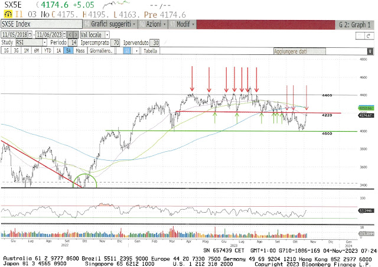Click the 4400 resistance level label
Image resolution: width=378 pixels, height=267 pixels.
(x=327, y=95)
